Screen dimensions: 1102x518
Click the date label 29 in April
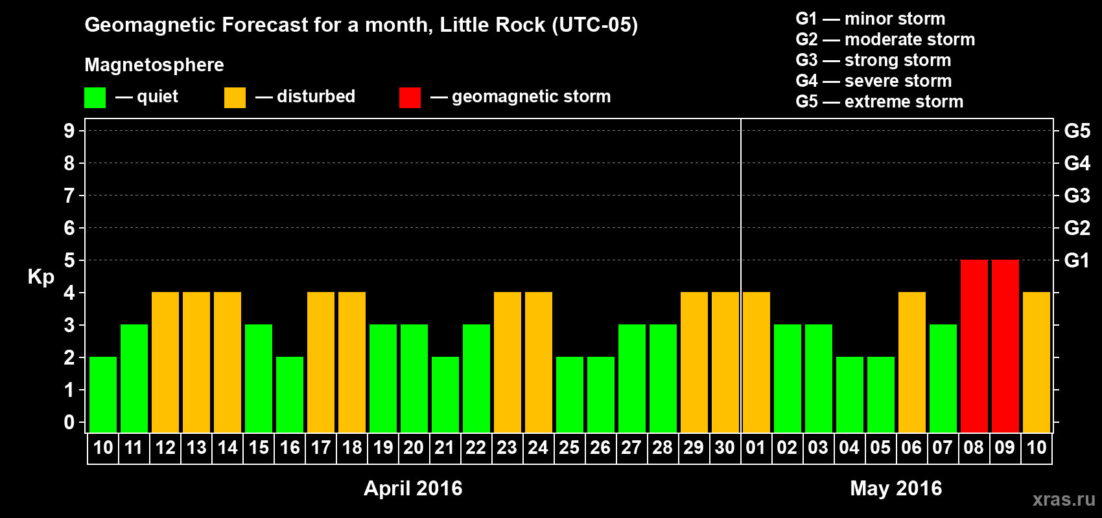click(694, 448)
